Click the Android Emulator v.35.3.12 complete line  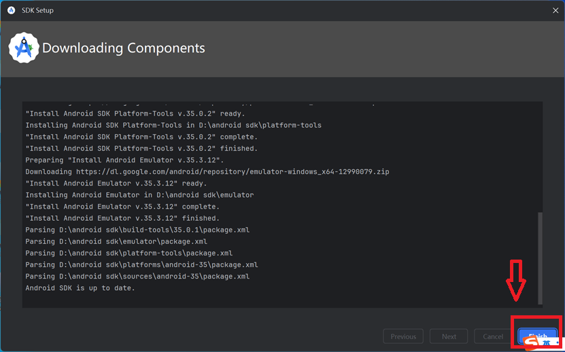click(x=122, y=207)
